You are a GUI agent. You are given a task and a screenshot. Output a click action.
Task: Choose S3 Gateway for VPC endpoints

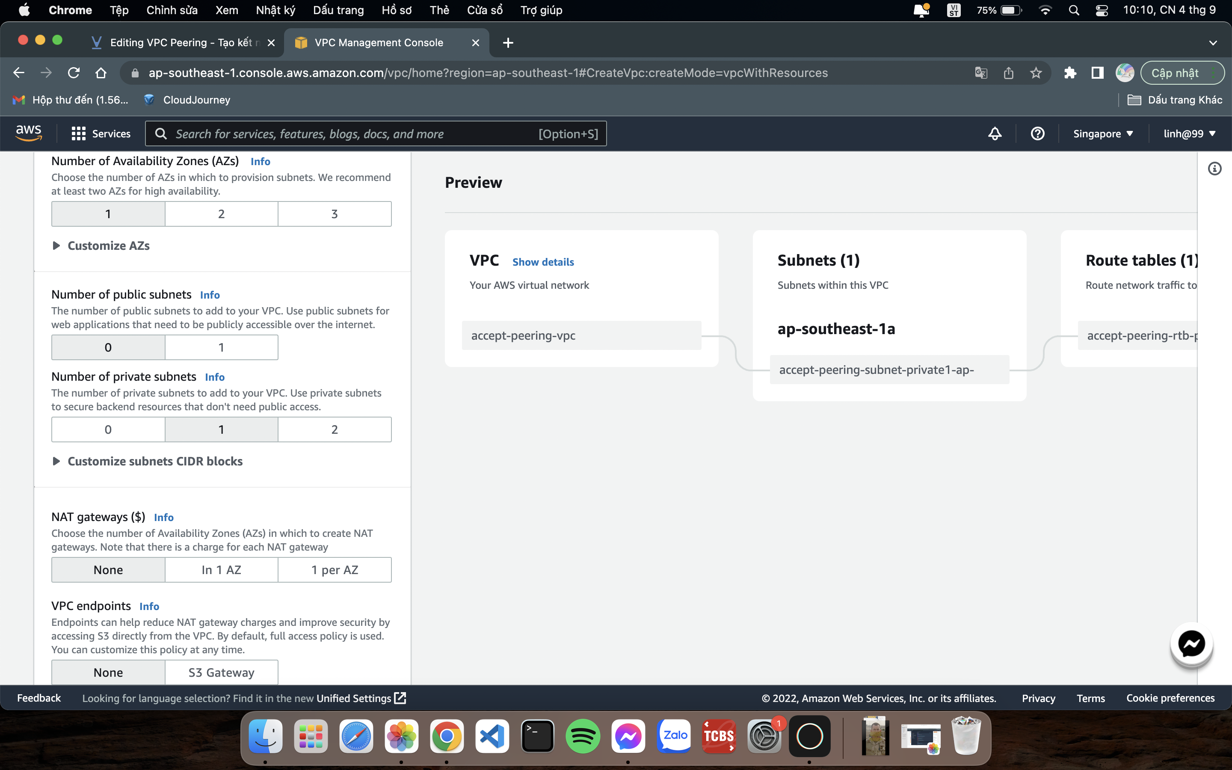coord(221,672)
